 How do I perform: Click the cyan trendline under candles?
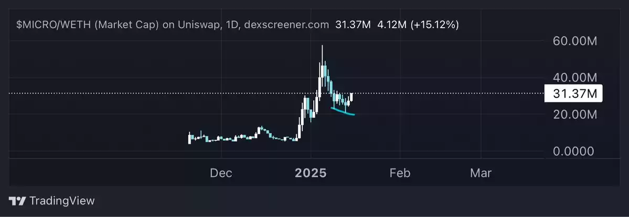tap(343, 111)
